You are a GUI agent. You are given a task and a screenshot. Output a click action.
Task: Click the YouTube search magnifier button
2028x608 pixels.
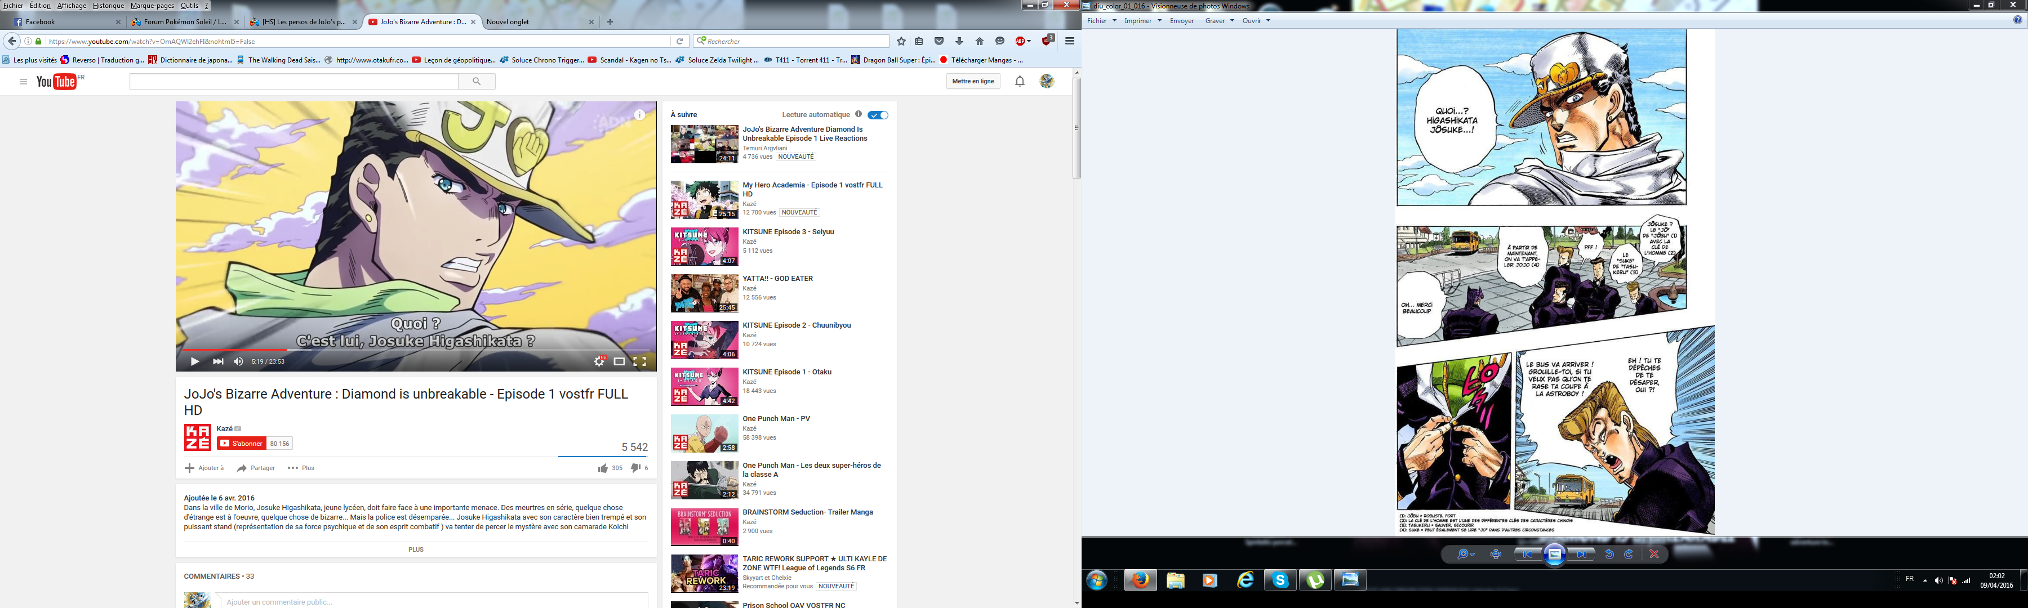[476, 81]
